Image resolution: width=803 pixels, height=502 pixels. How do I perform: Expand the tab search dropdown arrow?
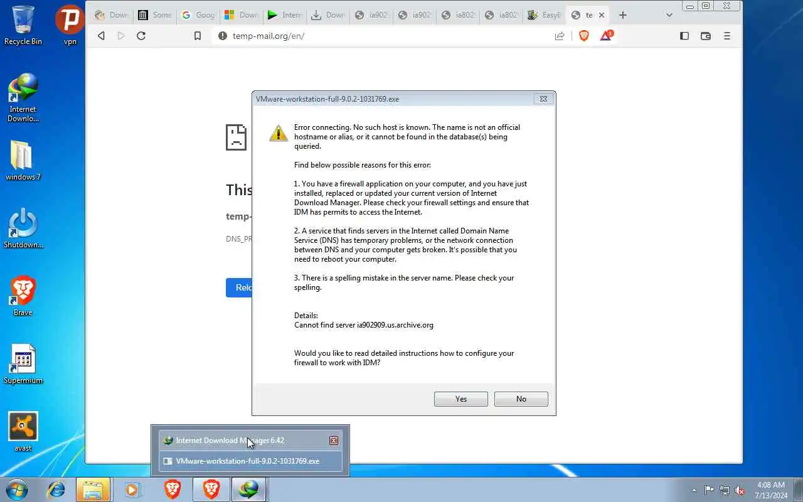(669, 15)
